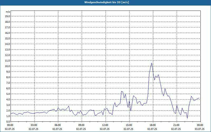Pick the 3,0 y-axis label
211x132 pixels.
pos(8,105)
